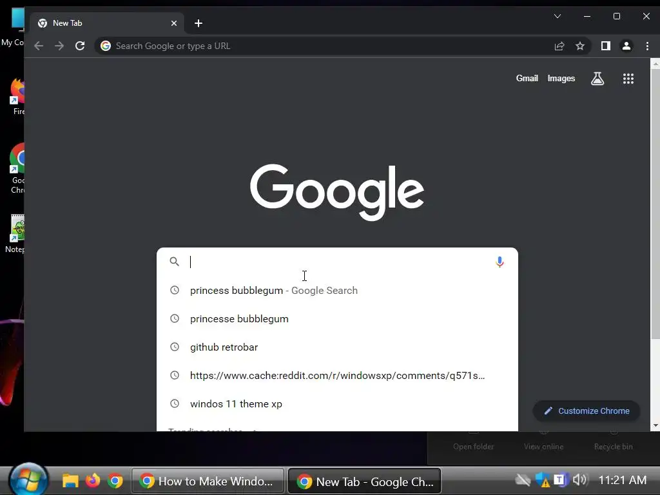The height and width of the screenshot is (495, 660).
Task: Click the 11:21 AM clock
Action: (x=622, y=480)
